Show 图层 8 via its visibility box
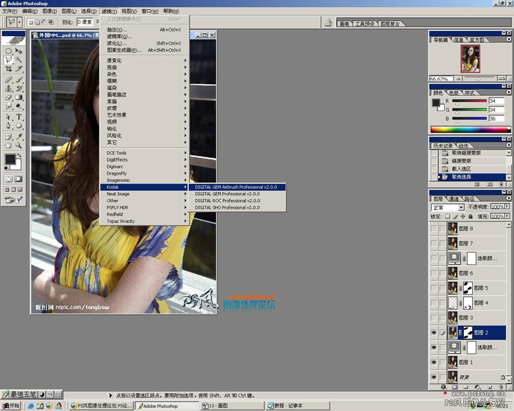 coord(434,229)
